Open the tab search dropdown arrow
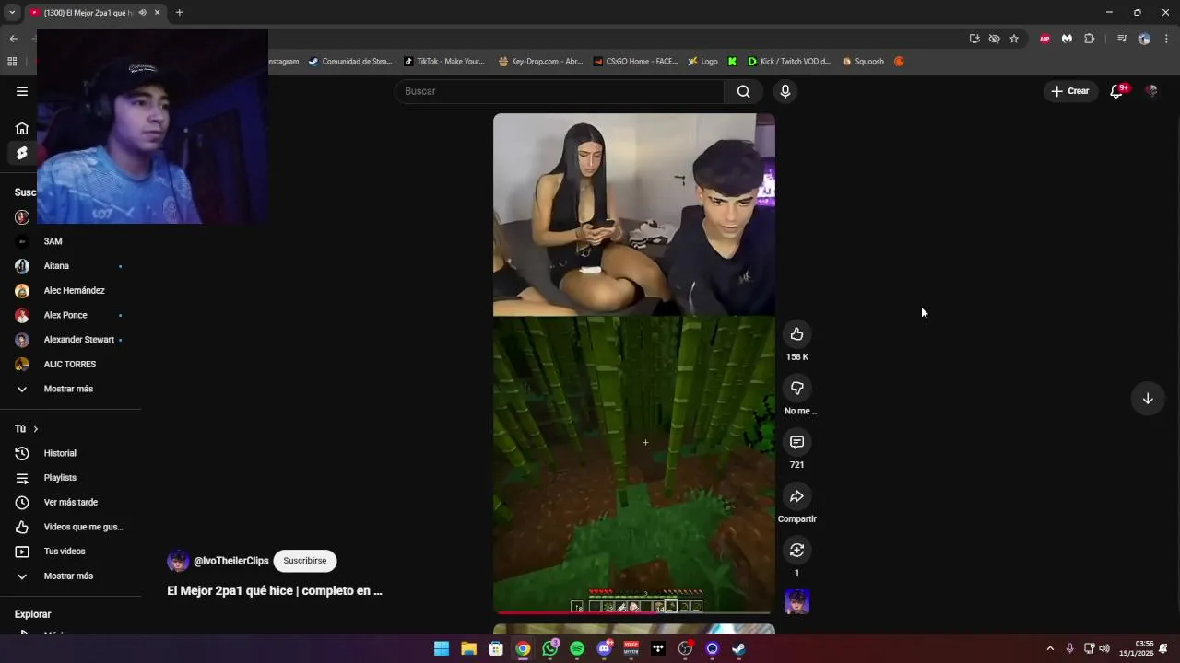The height and width of the screenshot is (663, 1180). [12, 13]
